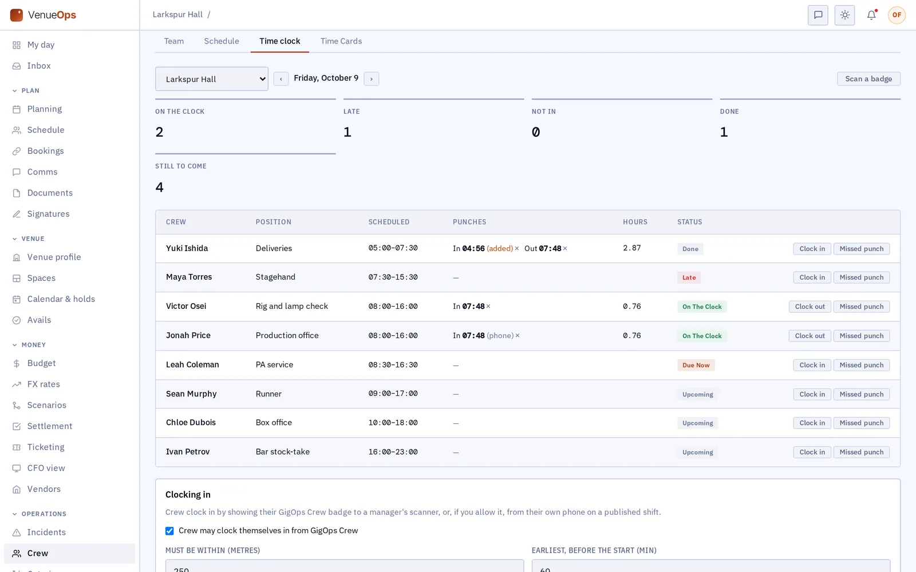Go to previous day arrow

click(281, 79)
